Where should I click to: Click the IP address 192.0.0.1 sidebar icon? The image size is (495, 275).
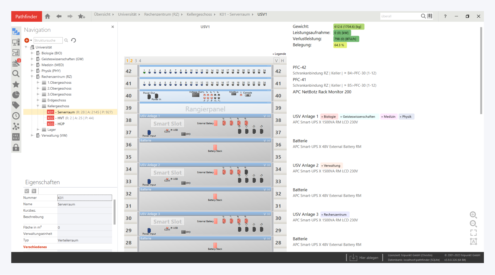pos(16,137)
